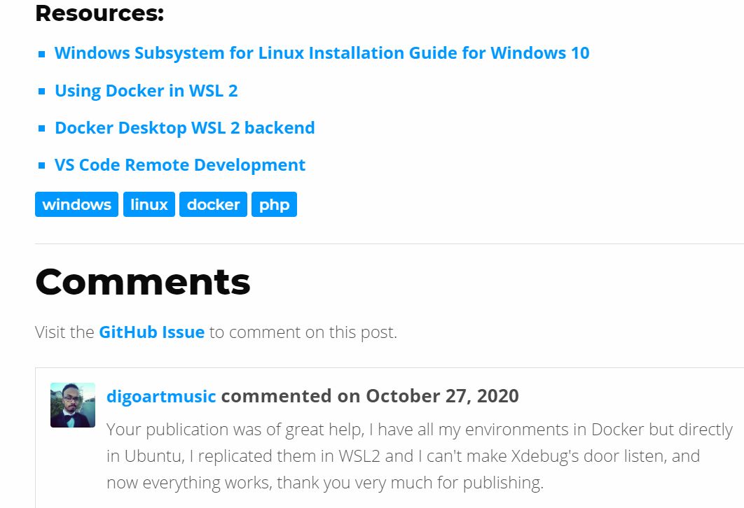Click the "Comments" section heading

pos(142,281)
